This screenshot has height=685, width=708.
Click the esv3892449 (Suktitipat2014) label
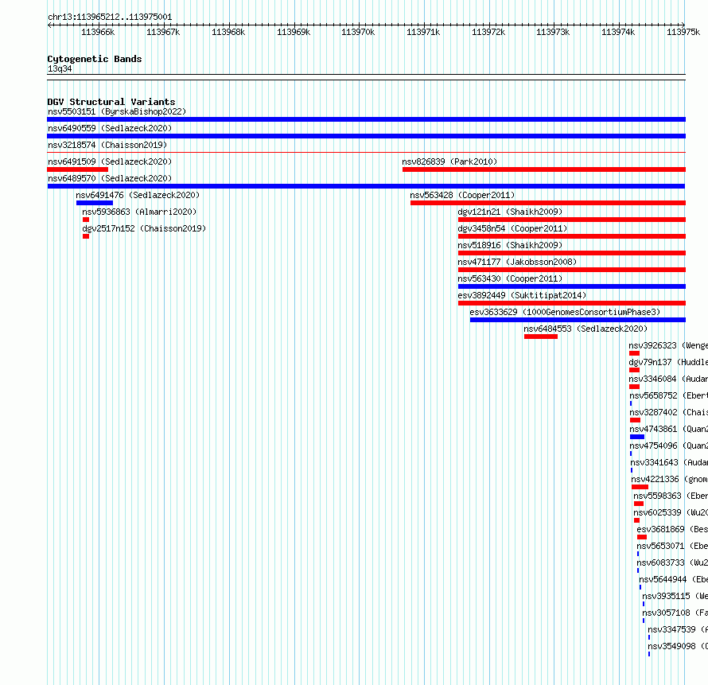[x=522, y=295]
